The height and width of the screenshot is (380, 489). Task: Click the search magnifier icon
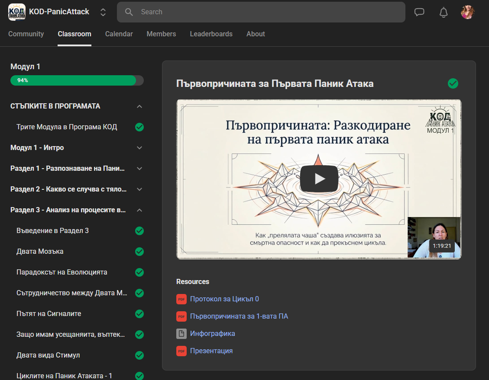pos(129,12)
